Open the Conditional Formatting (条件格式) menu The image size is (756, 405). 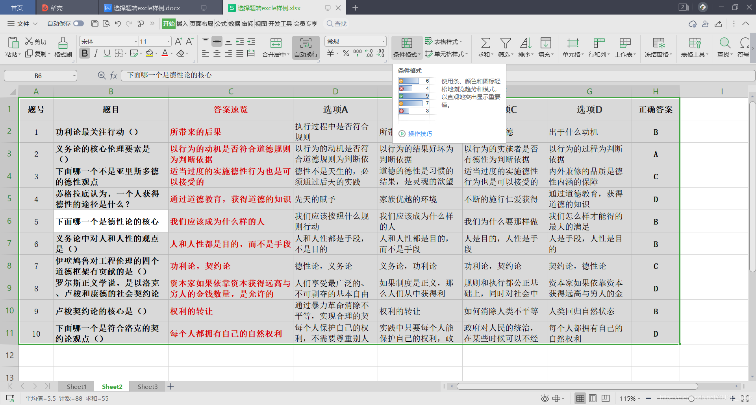pos(407,48)
